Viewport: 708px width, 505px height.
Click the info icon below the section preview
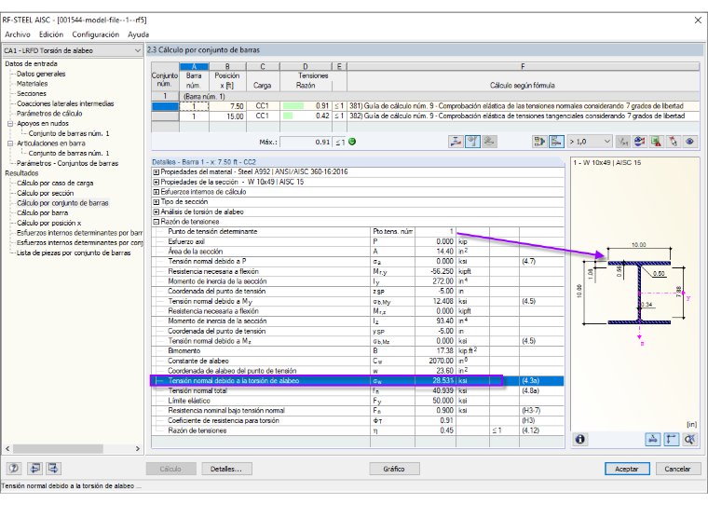click(x=580, y=439)
